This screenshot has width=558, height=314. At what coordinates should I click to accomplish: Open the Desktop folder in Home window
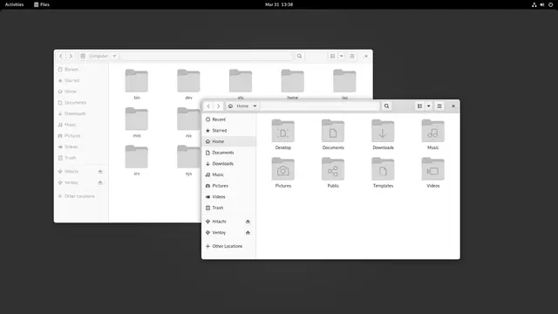point(282,131)
